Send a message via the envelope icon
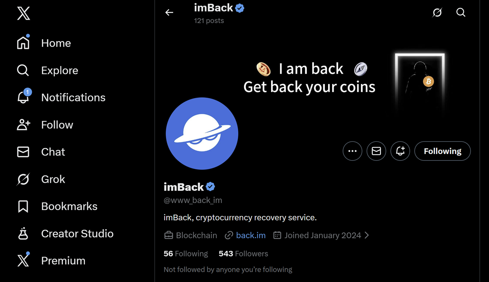 point(376,151)
